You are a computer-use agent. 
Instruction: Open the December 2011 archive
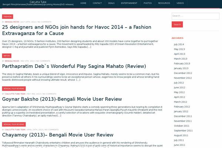[x=183, y=116]
